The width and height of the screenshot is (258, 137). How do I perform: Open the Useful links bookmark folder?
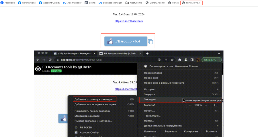(134, 3)
